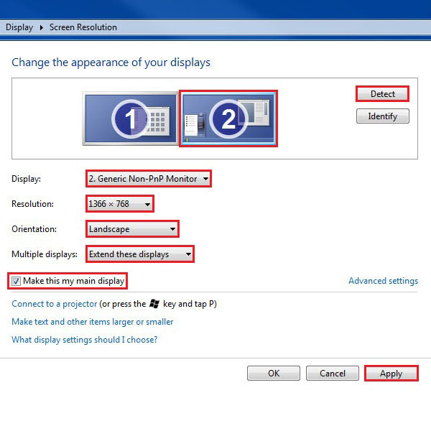Click the Identify button
The width and height of the screenshot is (431, 431).
(x=382, y=116)
